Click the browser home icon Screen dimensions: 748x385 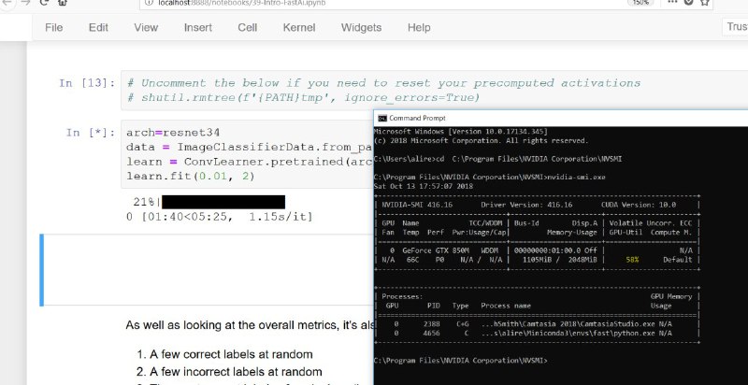(x=62, y=3)
